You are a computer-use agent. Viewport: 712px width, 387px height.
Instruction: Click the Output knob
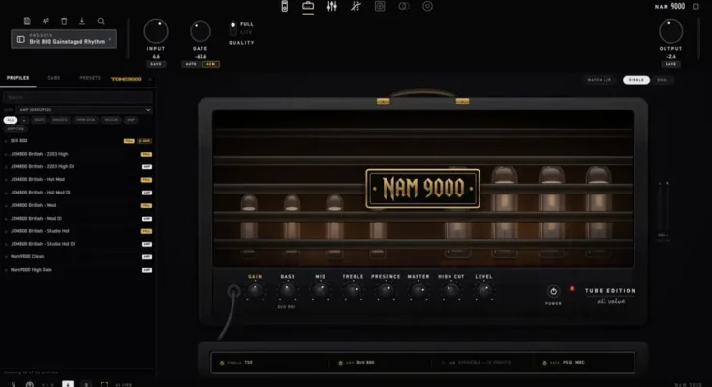click(670, 31)
